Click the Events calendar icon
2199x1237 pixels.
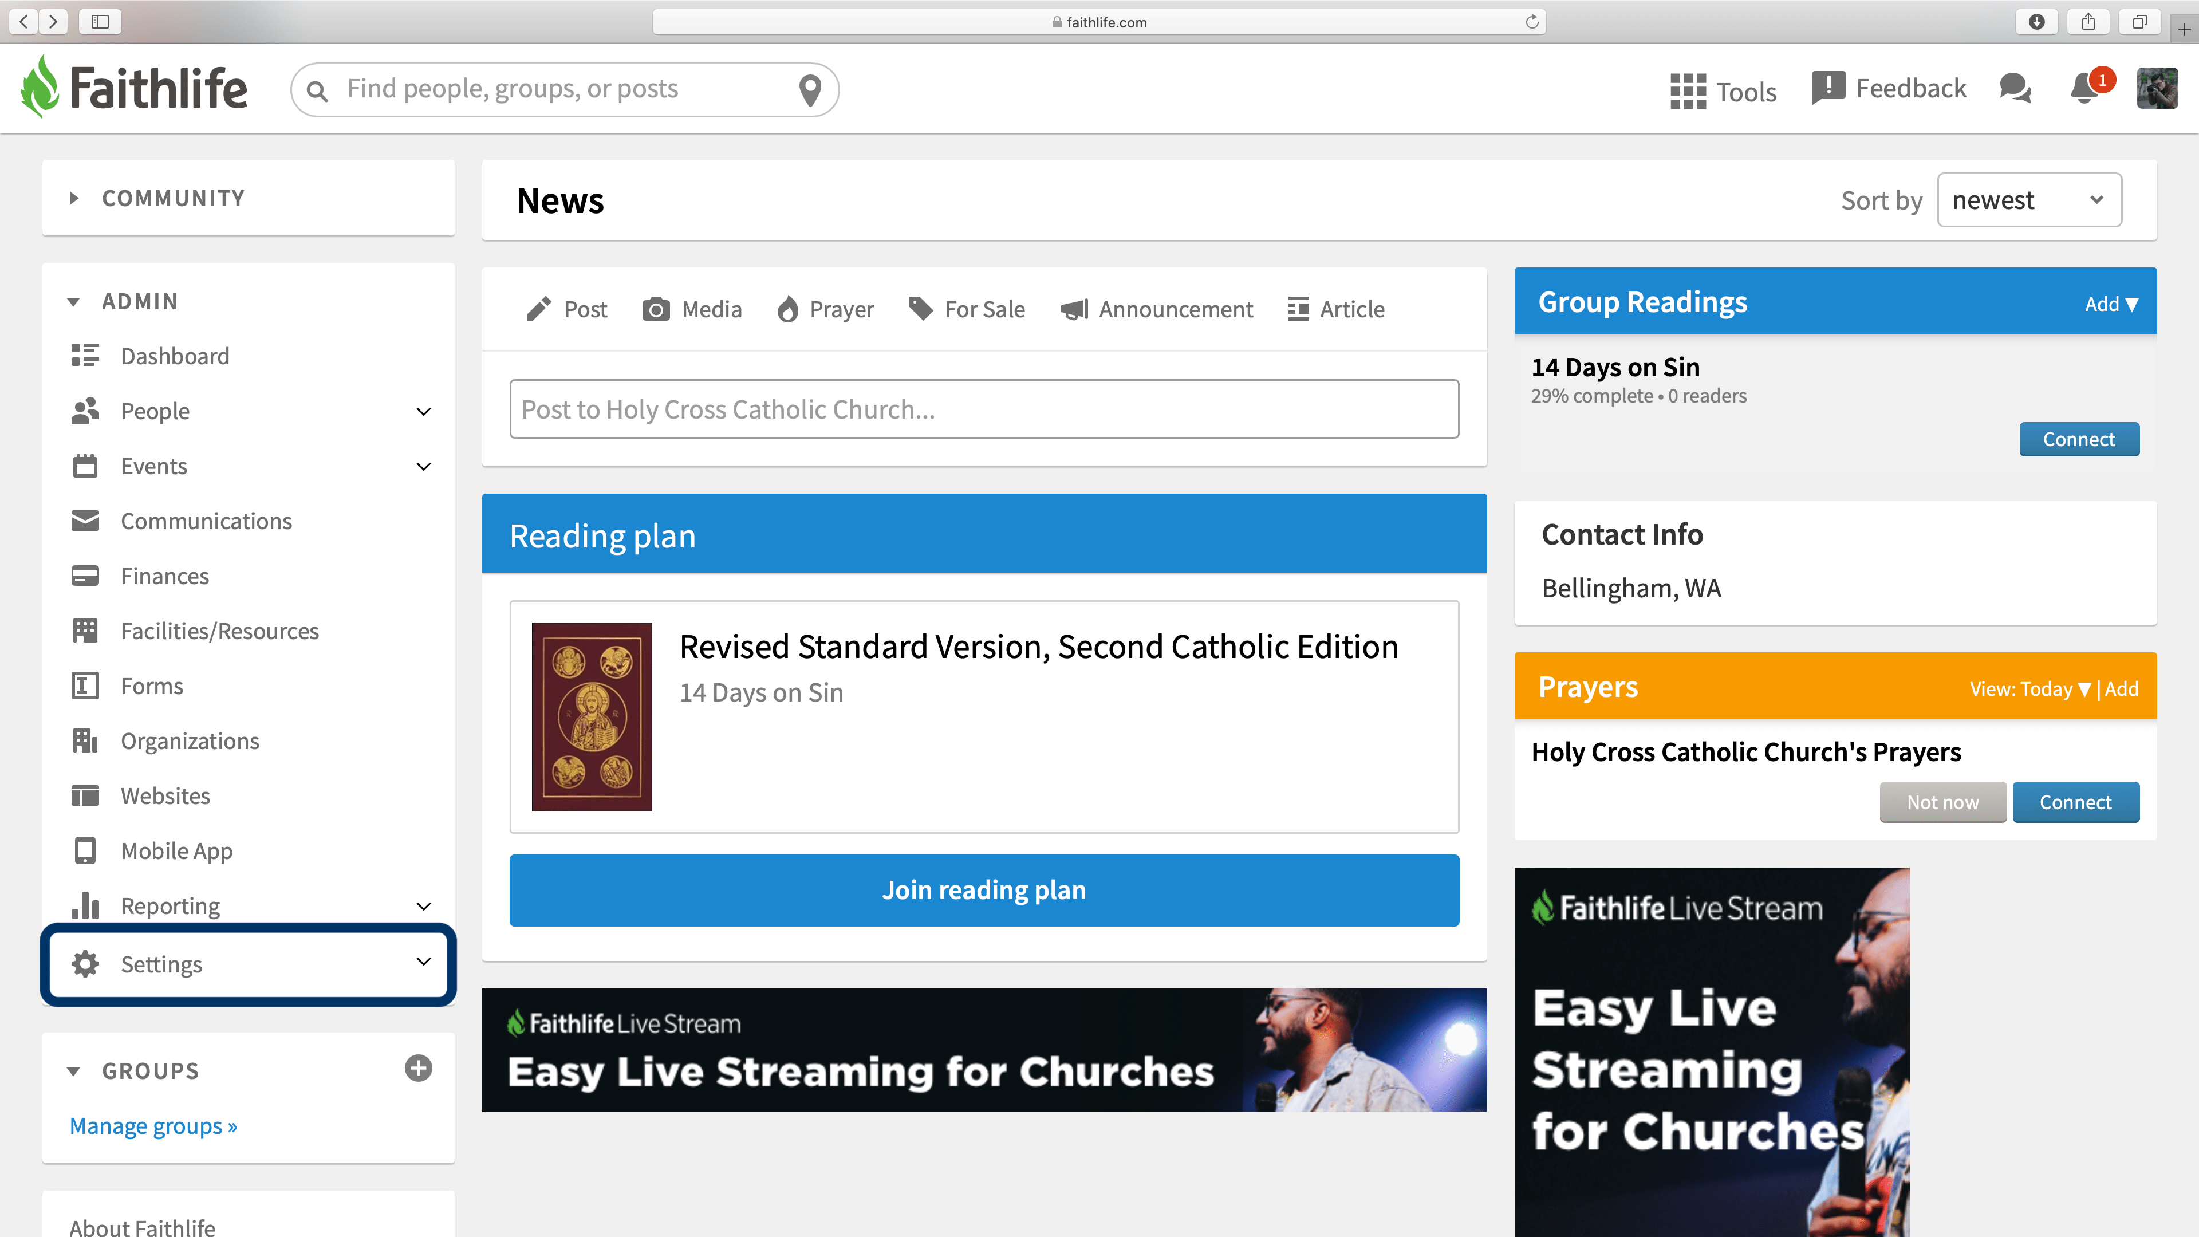click(85, 466)
